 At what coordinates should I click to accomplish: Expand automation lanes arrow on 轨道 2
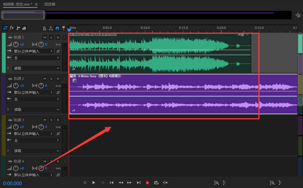tap(8, 109)
